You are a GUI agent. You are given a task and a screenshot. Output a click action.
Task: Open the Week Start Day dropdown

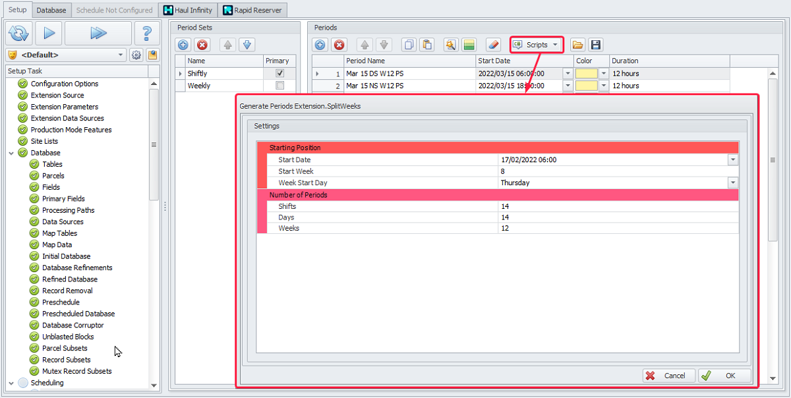click(732, 183)
